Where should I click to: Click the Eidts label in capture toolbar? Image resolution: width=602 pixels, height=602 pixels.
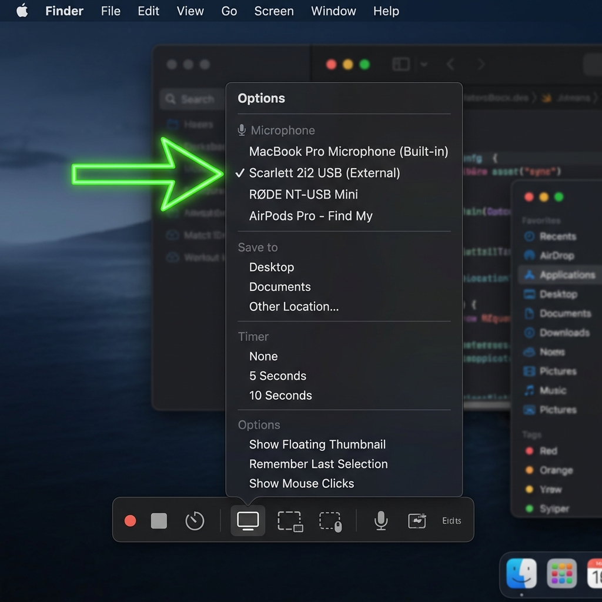pos(451,521)
